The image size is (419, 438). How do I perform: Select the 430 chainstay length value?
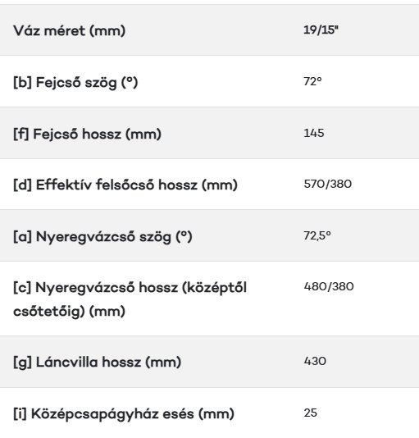(315, 361)
